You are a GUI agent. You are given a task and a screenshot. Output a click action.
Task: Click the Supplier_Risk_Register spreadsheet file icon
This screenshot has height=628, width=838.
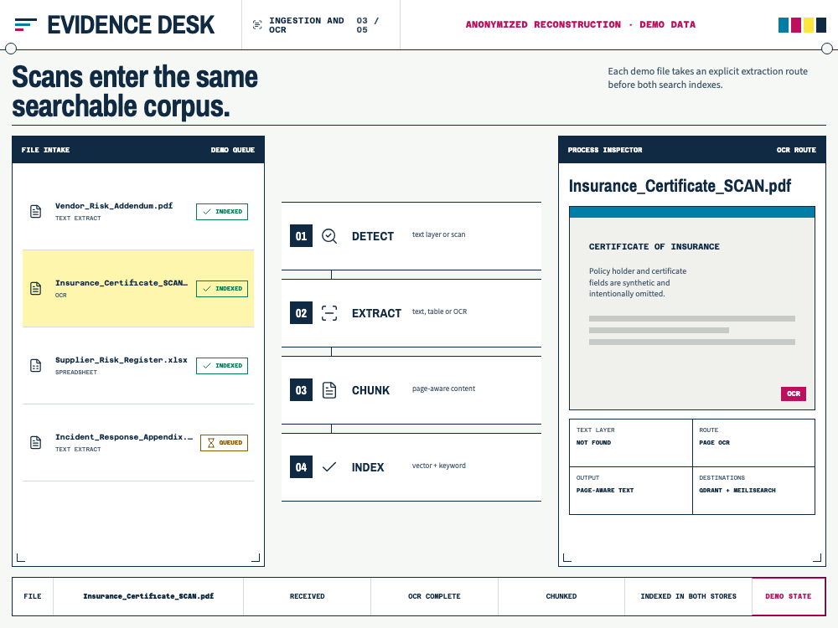click(x=35, y=366)
